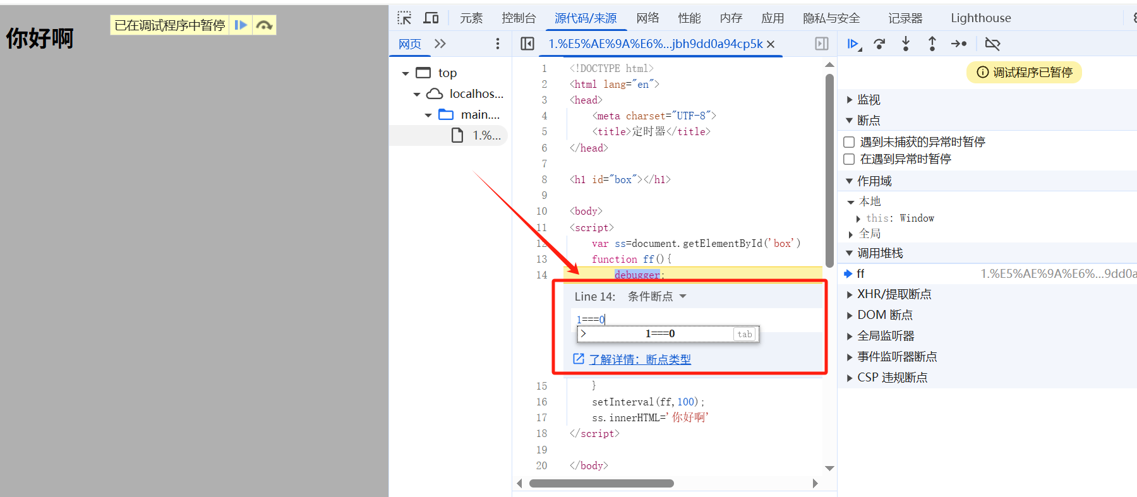Step into next function call
1137x497 pixels.
(906, 44)
